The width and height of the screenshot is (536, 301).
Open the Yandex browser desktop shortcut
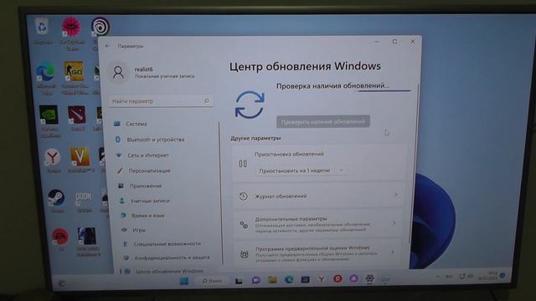point(52,157)
